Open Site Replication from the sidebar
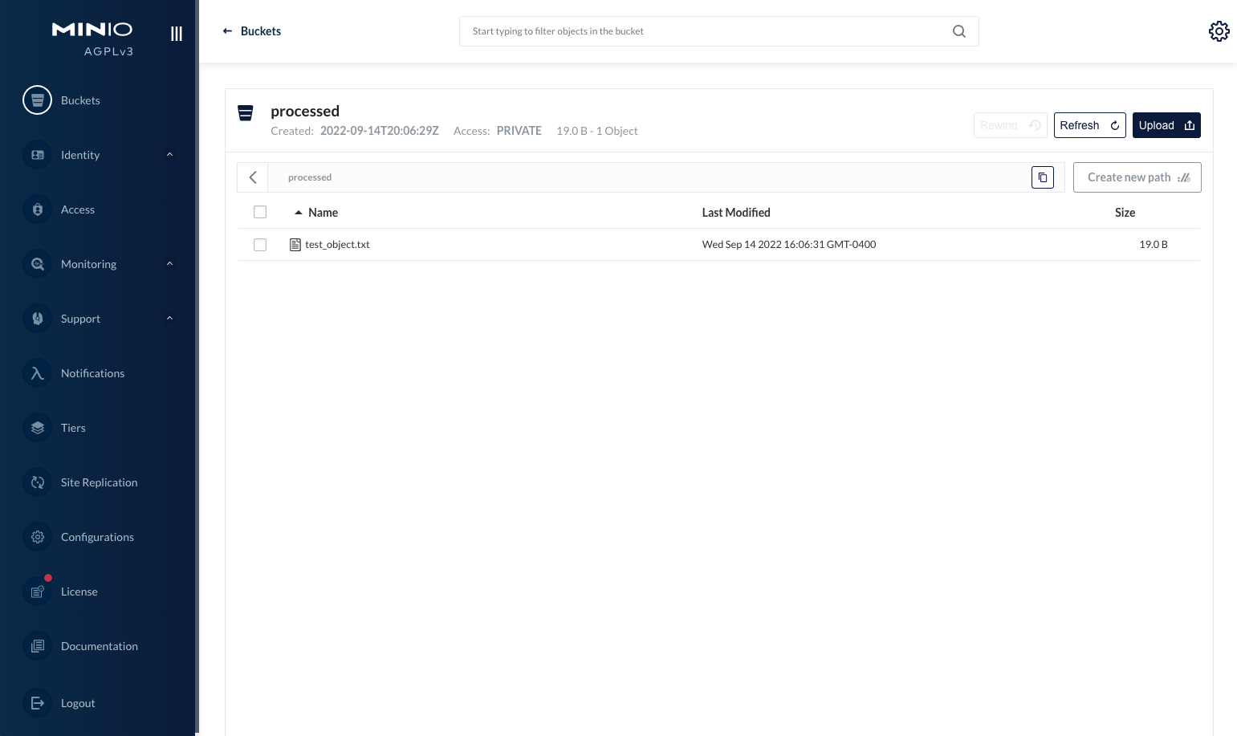The image size is (1237, 736). coord(99,482)
